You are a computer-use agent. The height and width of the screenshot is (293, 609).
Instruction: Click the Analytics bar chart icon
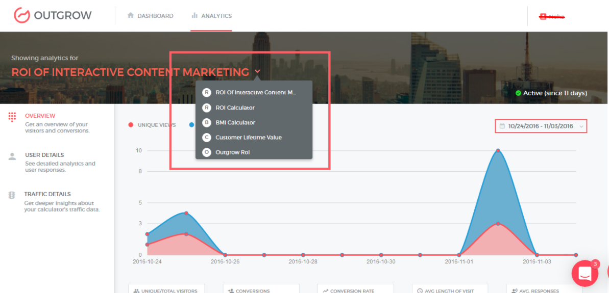[194, 15]
